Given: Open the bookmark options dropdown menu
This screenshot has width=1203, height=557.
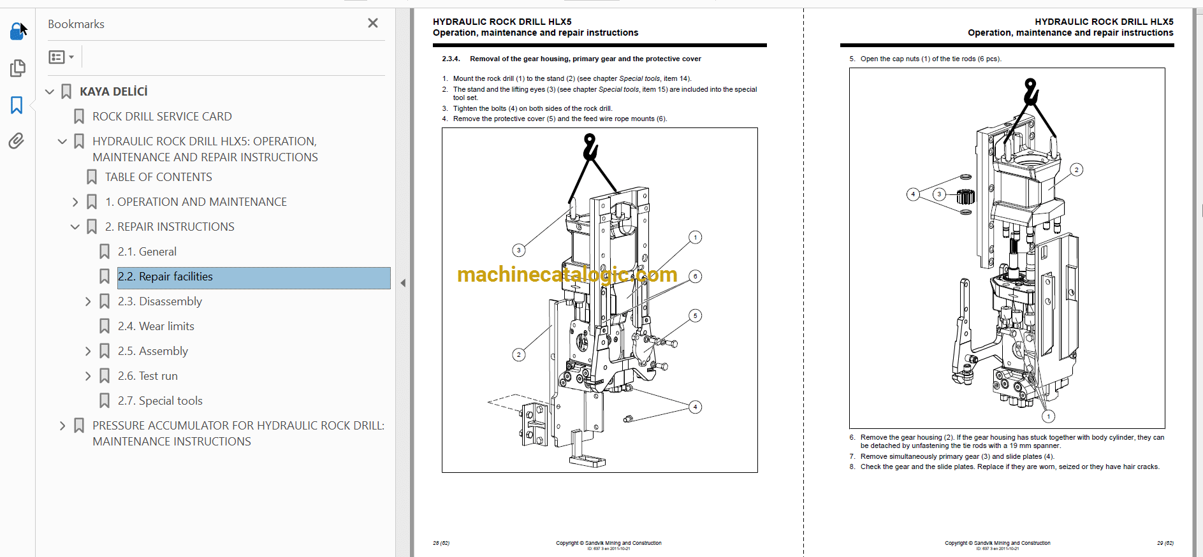Looking at the screenshot, I should [x=61, y=57].
